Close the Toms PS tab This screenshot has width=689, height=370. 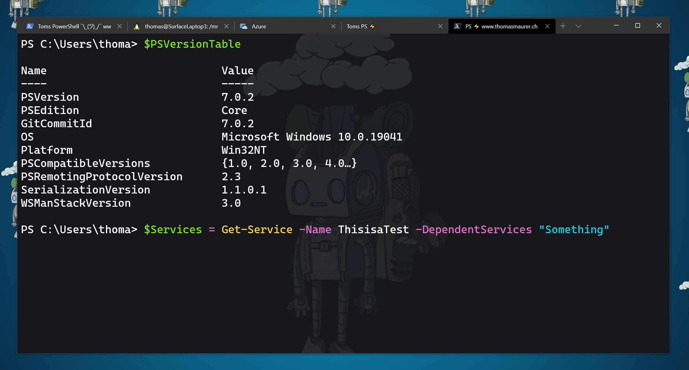tap(440, 26)
